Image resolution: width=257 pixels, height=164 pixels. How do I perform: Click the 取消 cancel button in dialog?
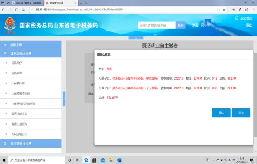[241, 113]
